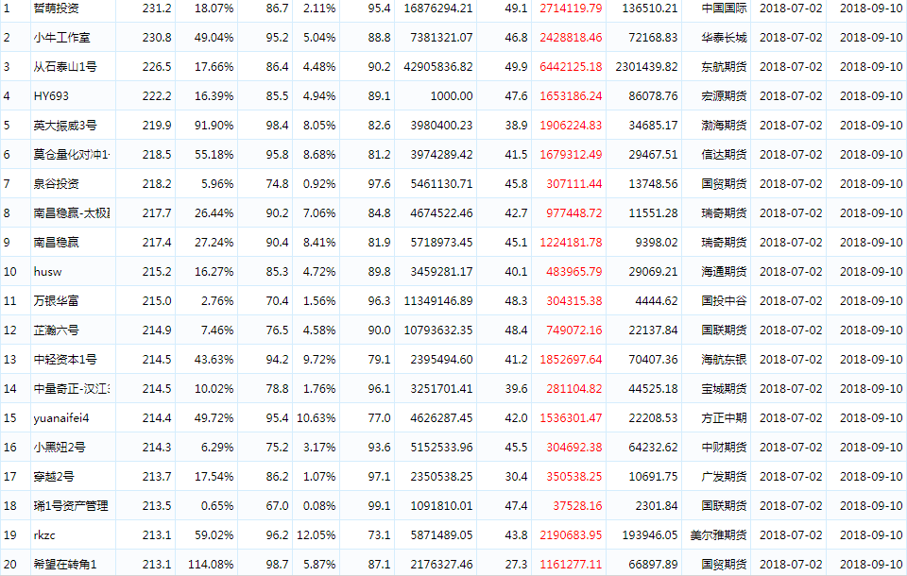Click the equity value 42905836.82
The image size is (907, 576).
point(438,67)
